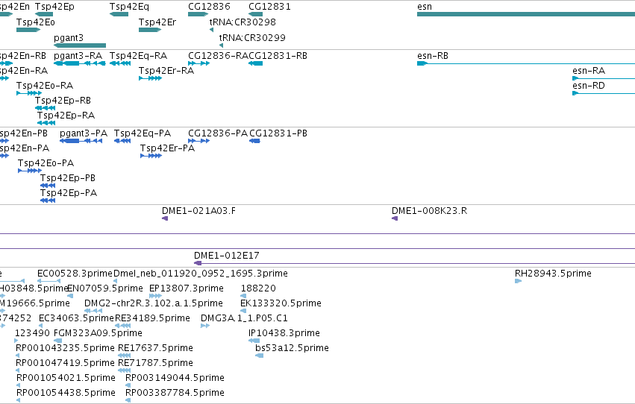Select the IP10438.3prime EST label

284,333
